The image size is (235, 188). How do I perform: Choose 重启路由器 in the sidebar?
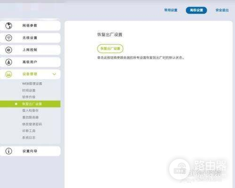point(31,117)
